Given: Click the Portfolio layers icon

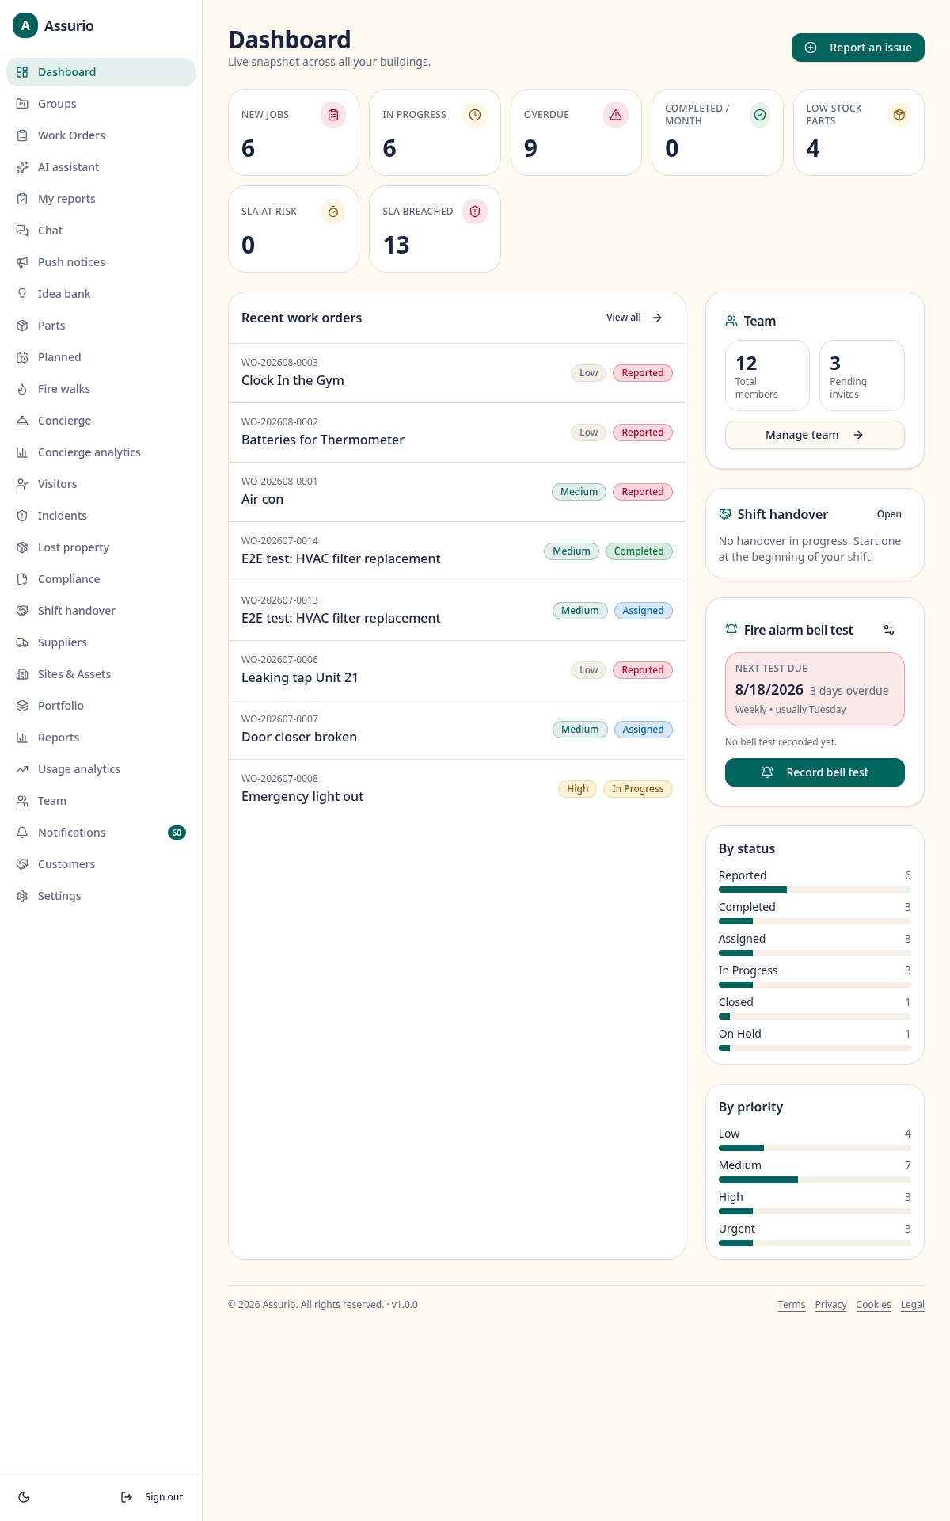Looking at the screenshot, I should point(22,706).
